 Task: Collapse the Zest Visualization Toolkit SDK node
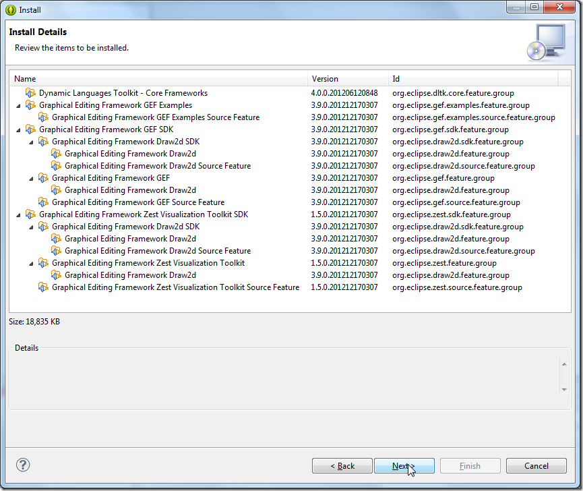tap(19, 215)
